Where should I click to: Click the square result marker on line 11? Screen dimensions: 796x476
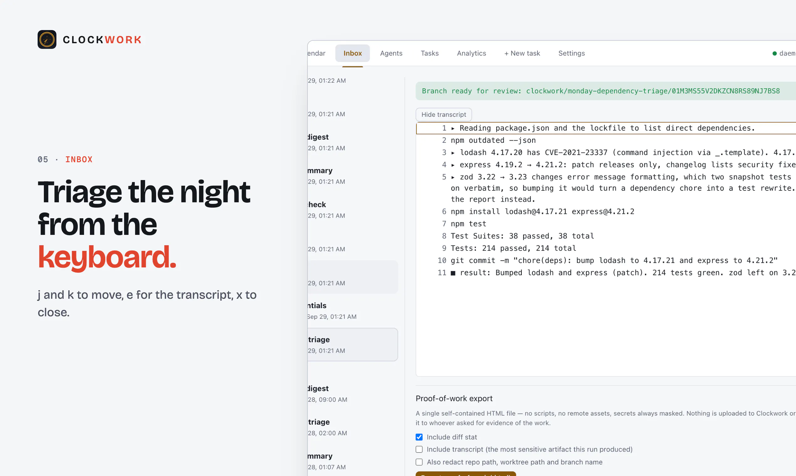[x=453, y=273]
